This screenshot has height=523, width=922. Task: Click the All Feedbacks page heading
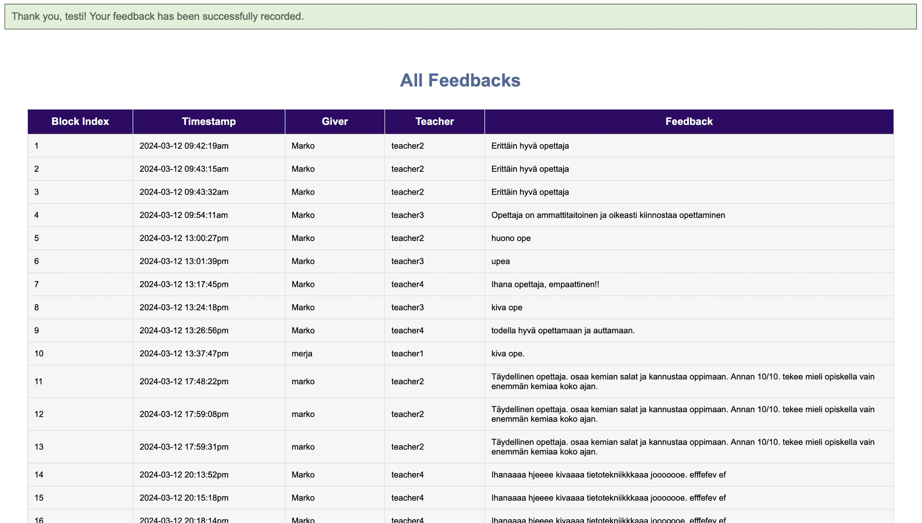coord(460,81)
